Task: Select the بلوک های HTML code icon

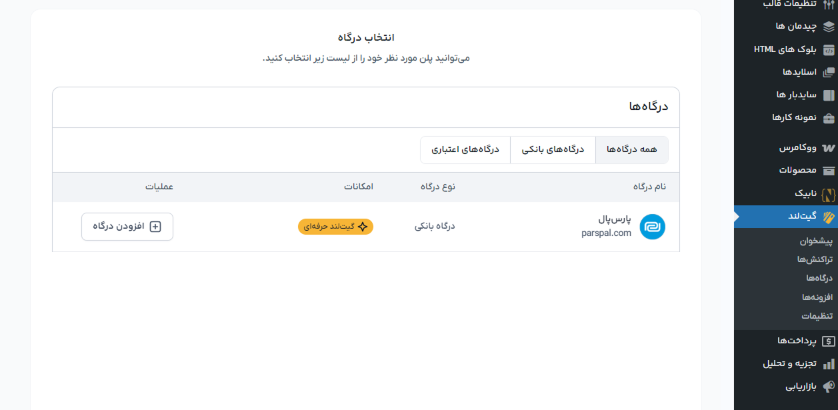Action: tap(829, 49)
